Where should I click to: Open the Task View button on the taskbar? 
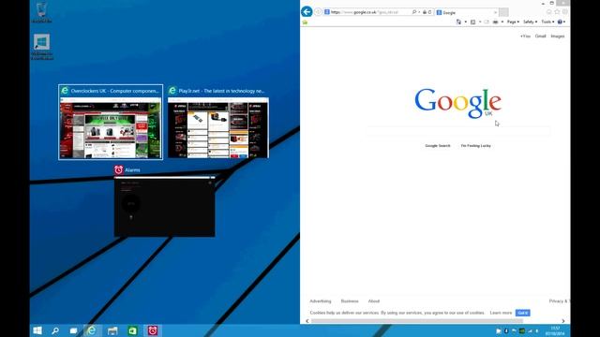[x=73, y=330]
